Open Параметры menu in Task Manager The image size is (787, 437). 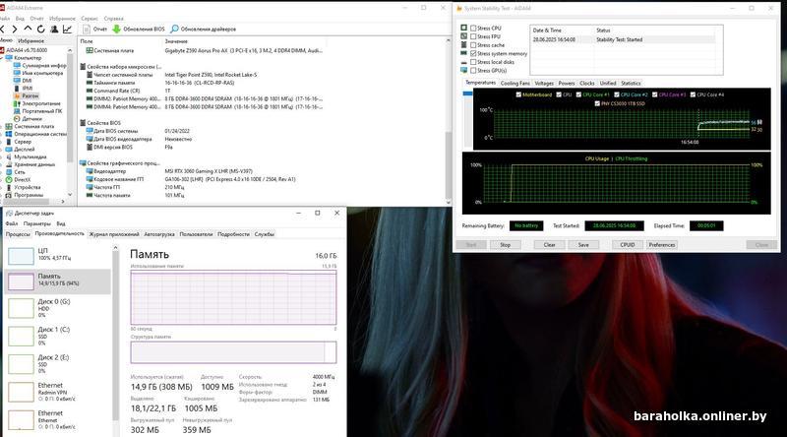(37, 223)
